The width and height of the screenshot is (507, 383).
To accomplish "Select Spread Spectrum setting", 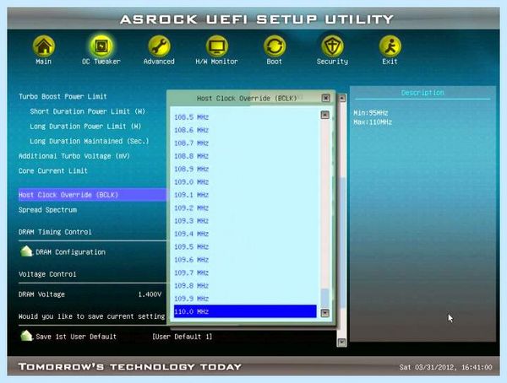I will pyautogui.click(x=48, y=210).
